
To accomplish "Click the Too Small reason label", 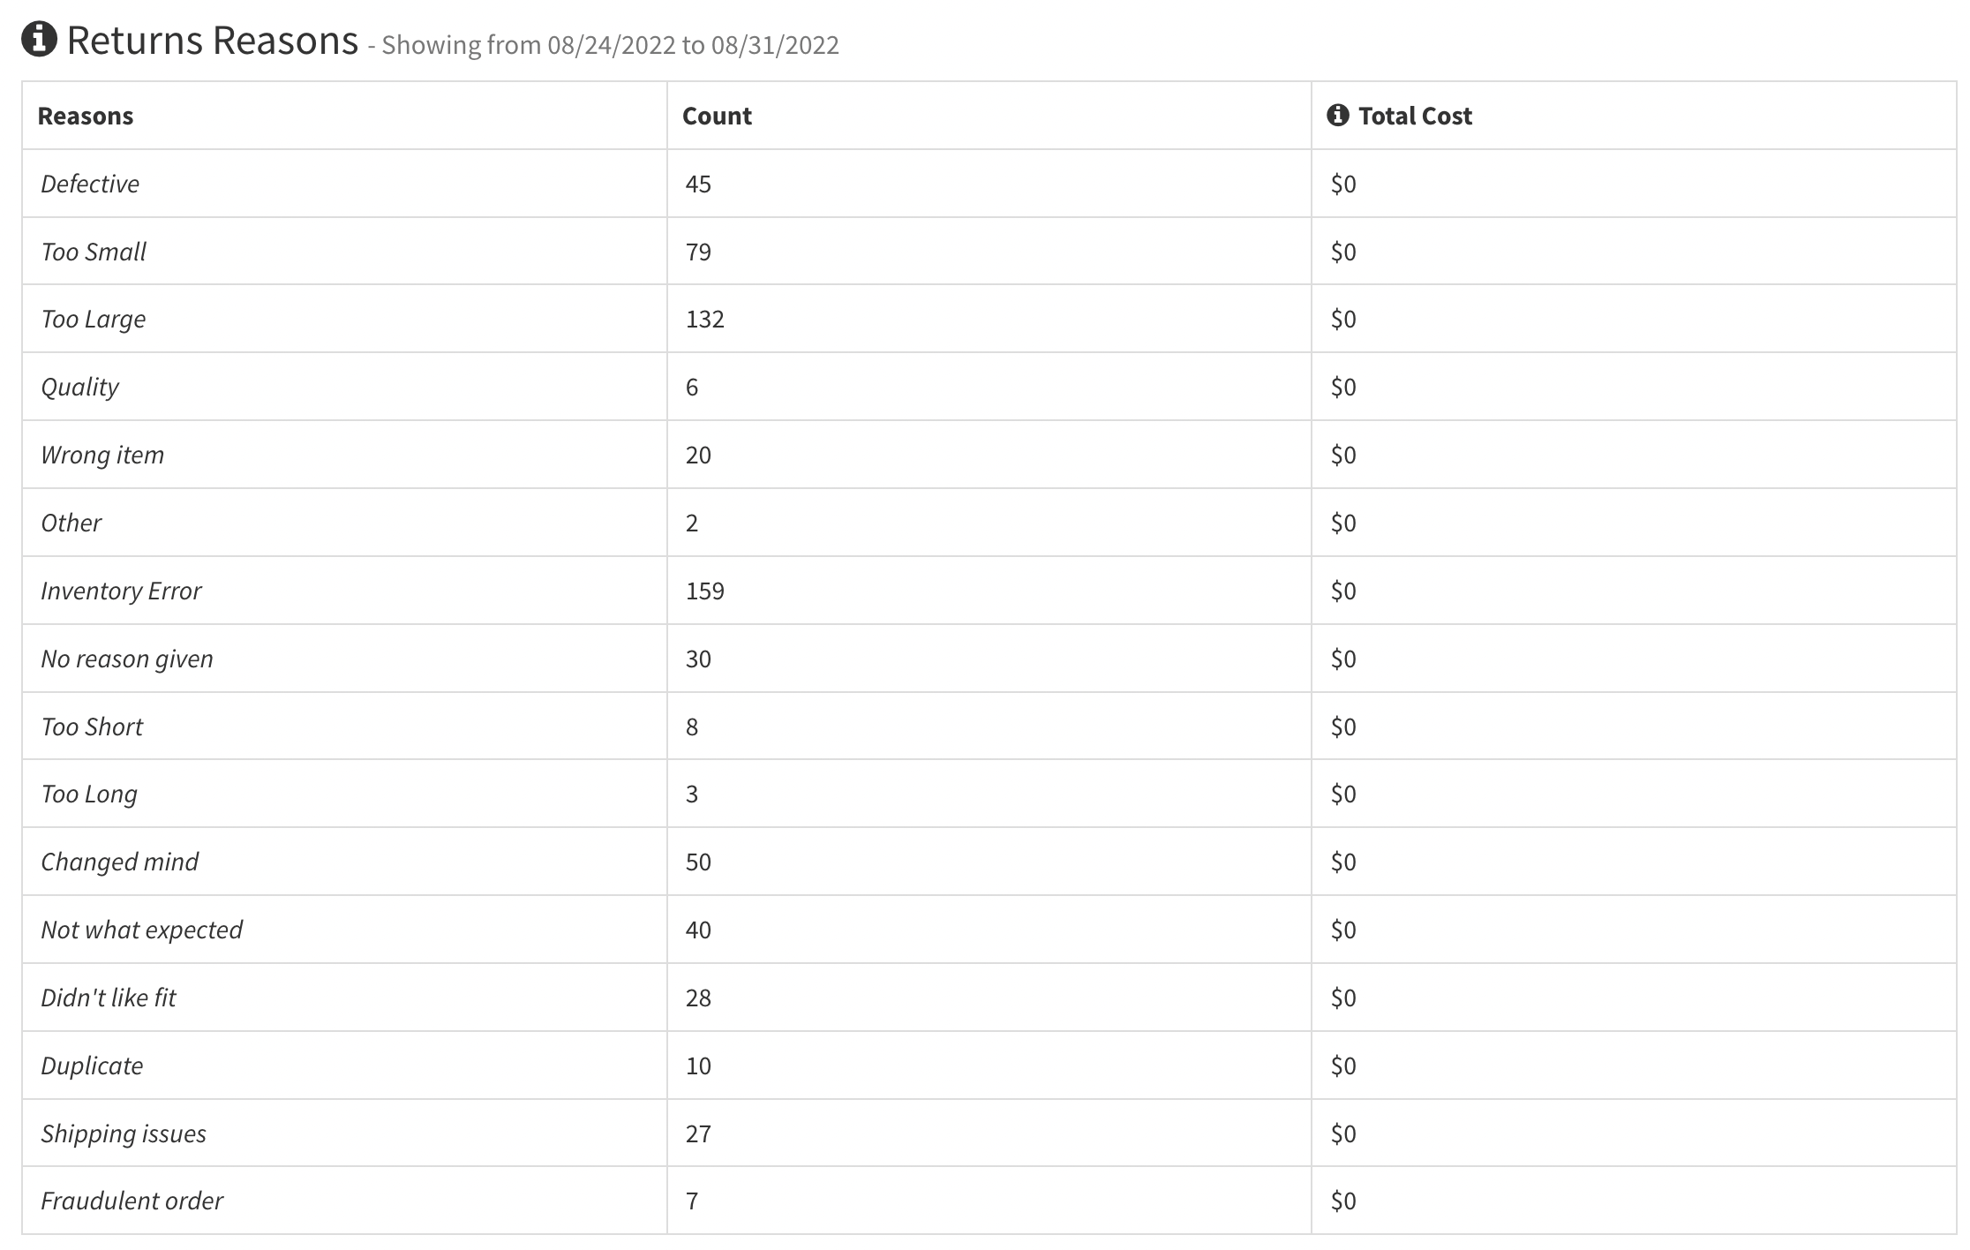I will pyautogui.click(x=94, y=252).
